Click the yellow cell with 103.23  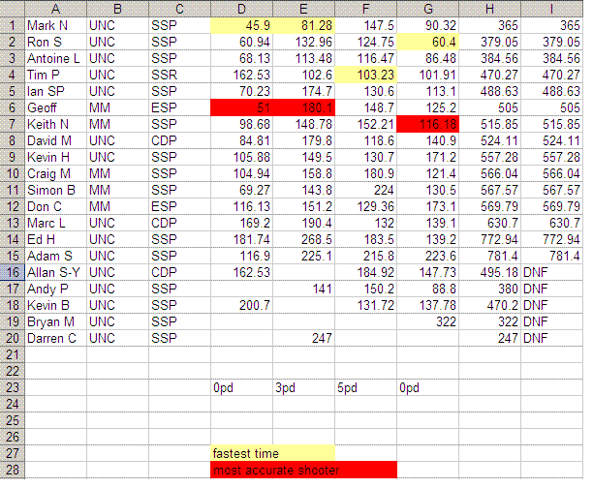pos(365,74)
